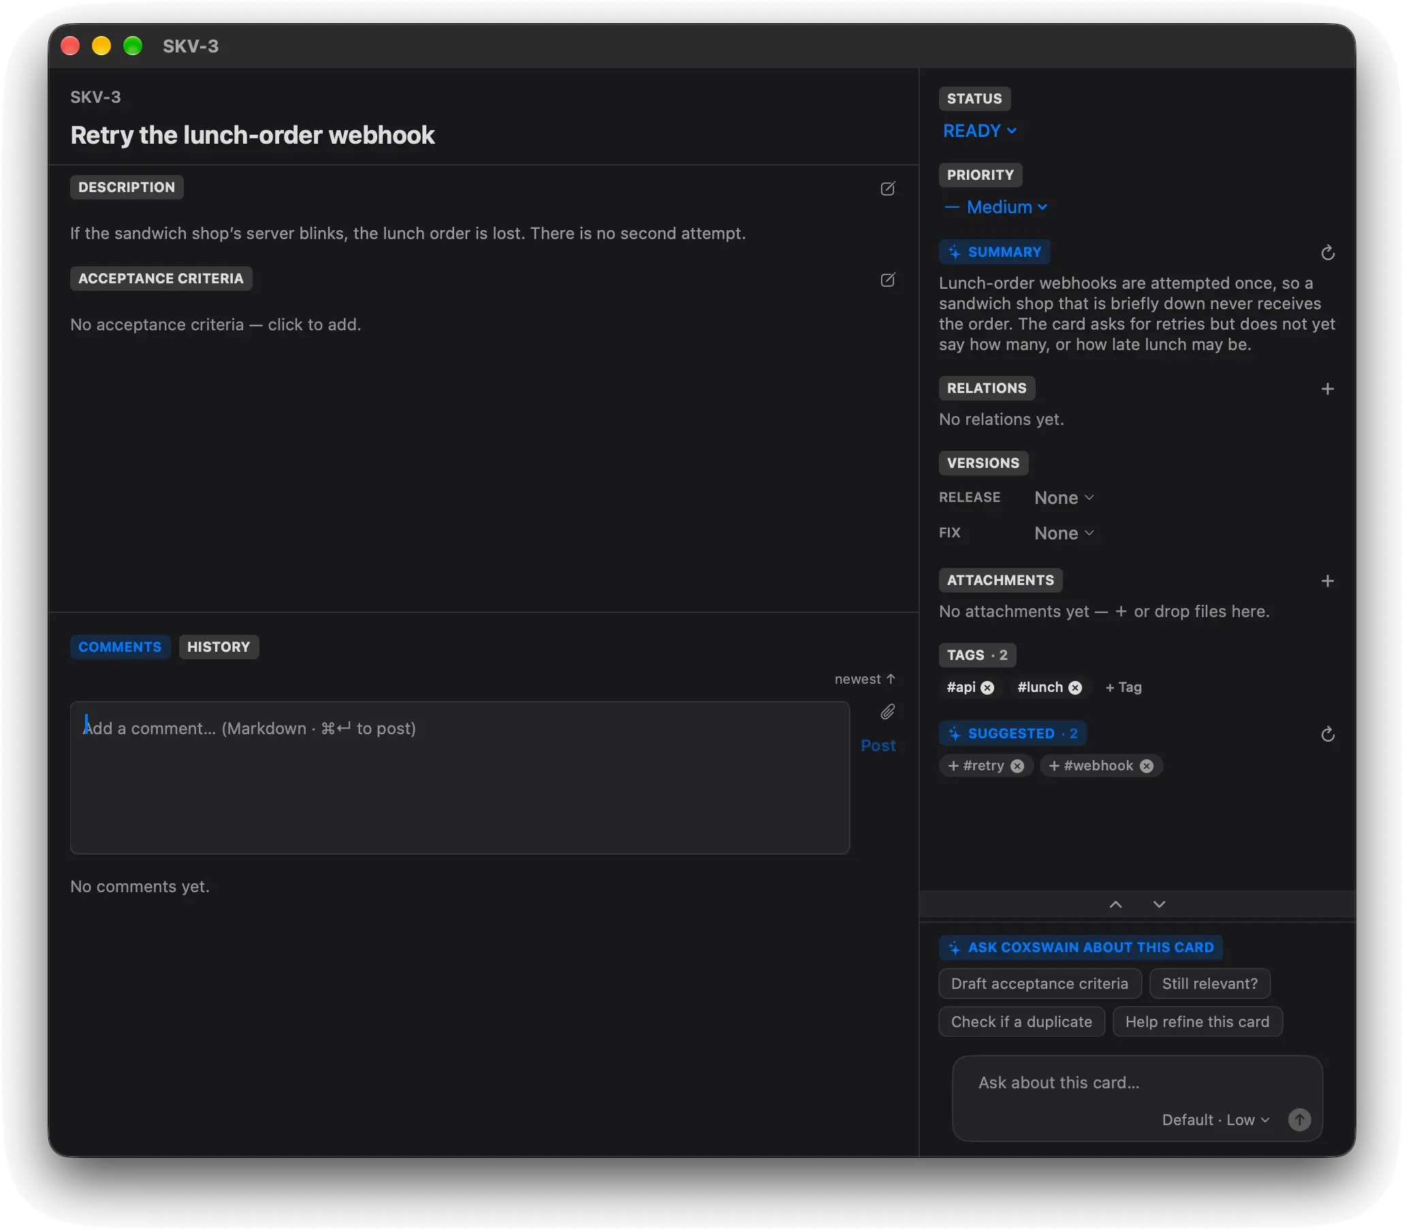Remove the #lunch tag
This screenshot has height=1230, width=1404.
(x=1074, y=688)
